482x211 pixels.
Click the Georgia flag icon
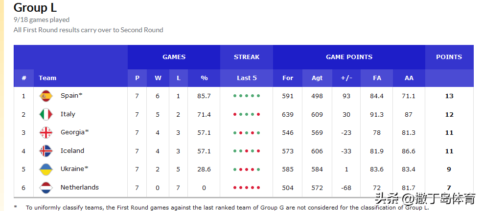click(46, 133)
